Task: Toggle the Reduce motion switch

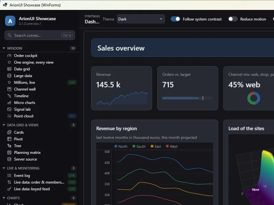Action: coord(233,19)
